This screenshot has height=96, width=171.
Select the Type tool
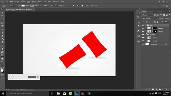click(x=2, y=42)
